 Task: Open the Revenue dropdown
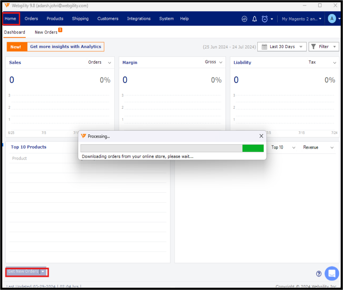tap(318, 147)
